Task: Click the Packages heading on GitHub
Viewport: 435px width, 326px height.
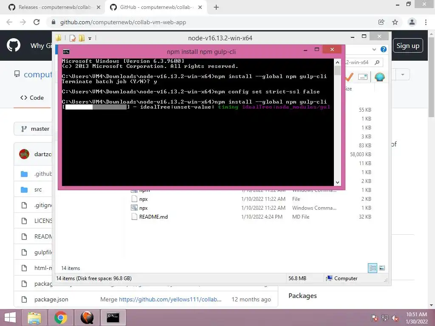Action: pyautogui.click(x=302, y=296)
